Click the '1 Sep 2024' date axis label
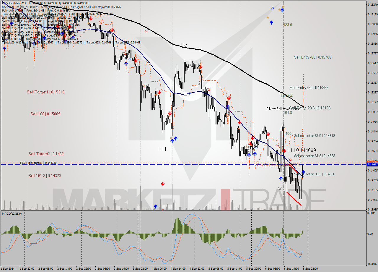The width and height of the screenshot is (378, 272). (x=8, y=269)
